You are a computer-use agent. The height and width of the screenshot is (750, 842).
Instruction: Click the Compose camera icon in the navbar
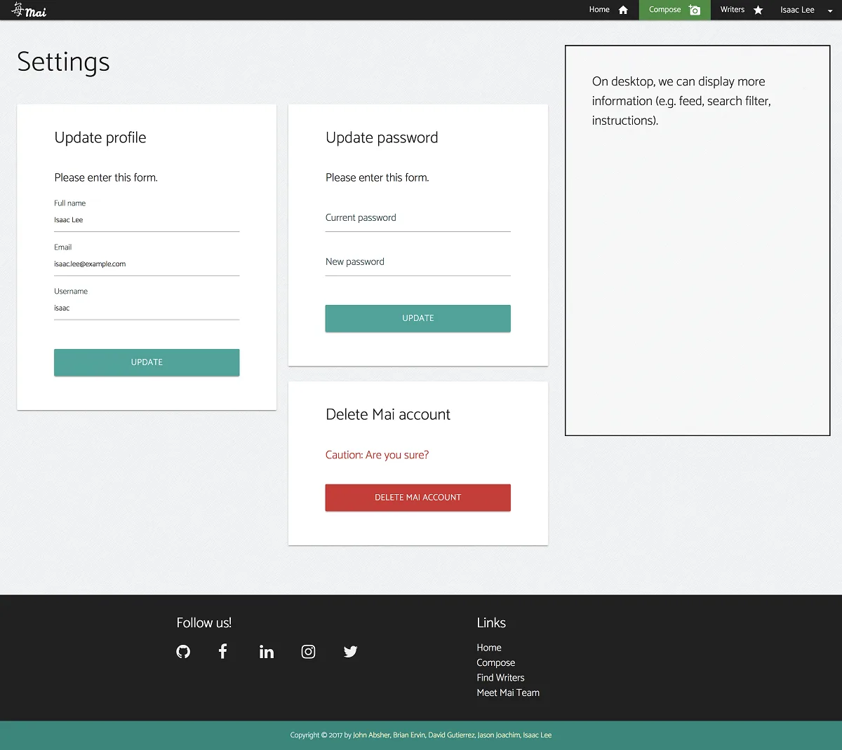(x=695, y=10)
